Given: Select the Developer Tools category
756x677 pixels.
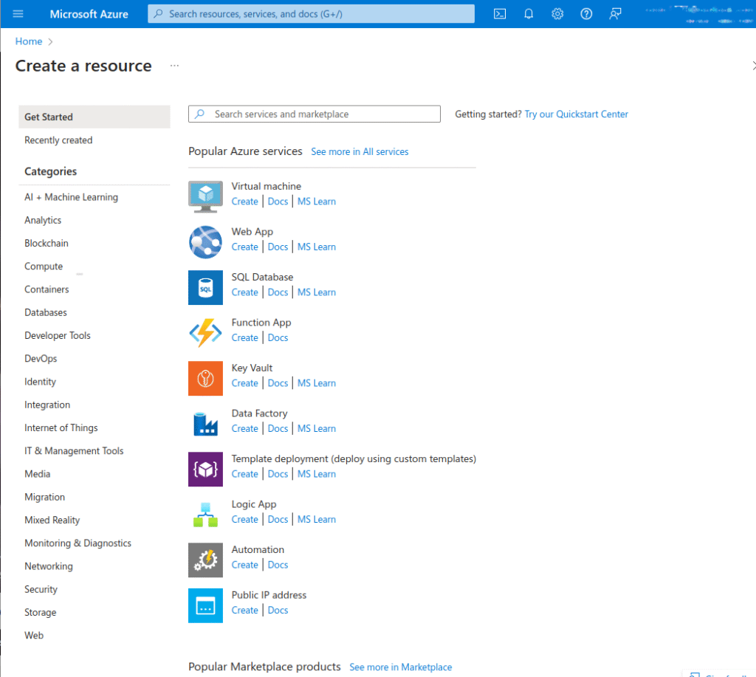Looking at the screenshot, I should pyautogui.click(x=58, y=336).
